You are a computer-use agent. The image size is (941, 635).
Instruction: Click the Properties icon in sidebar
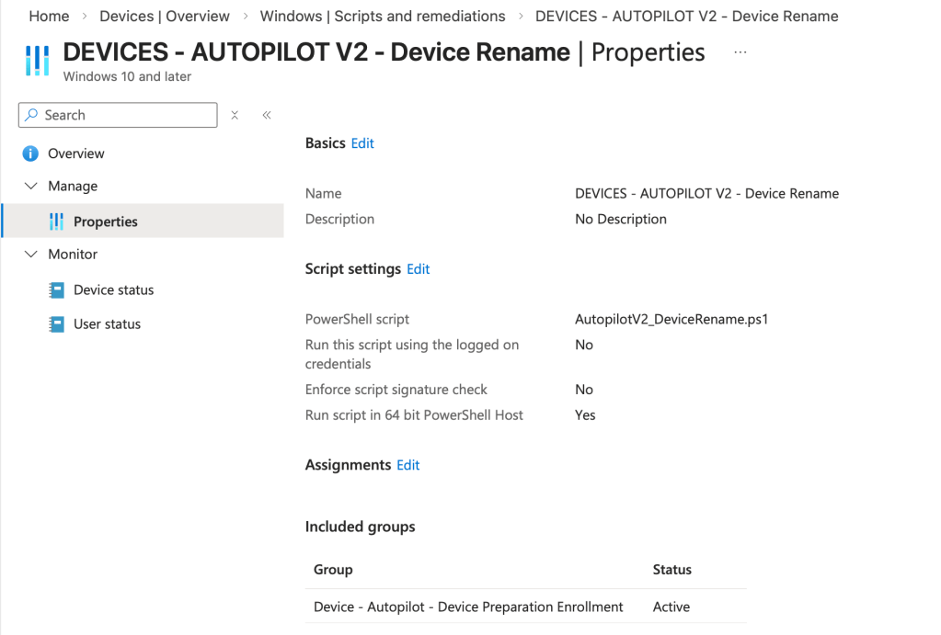coord(56,221)
